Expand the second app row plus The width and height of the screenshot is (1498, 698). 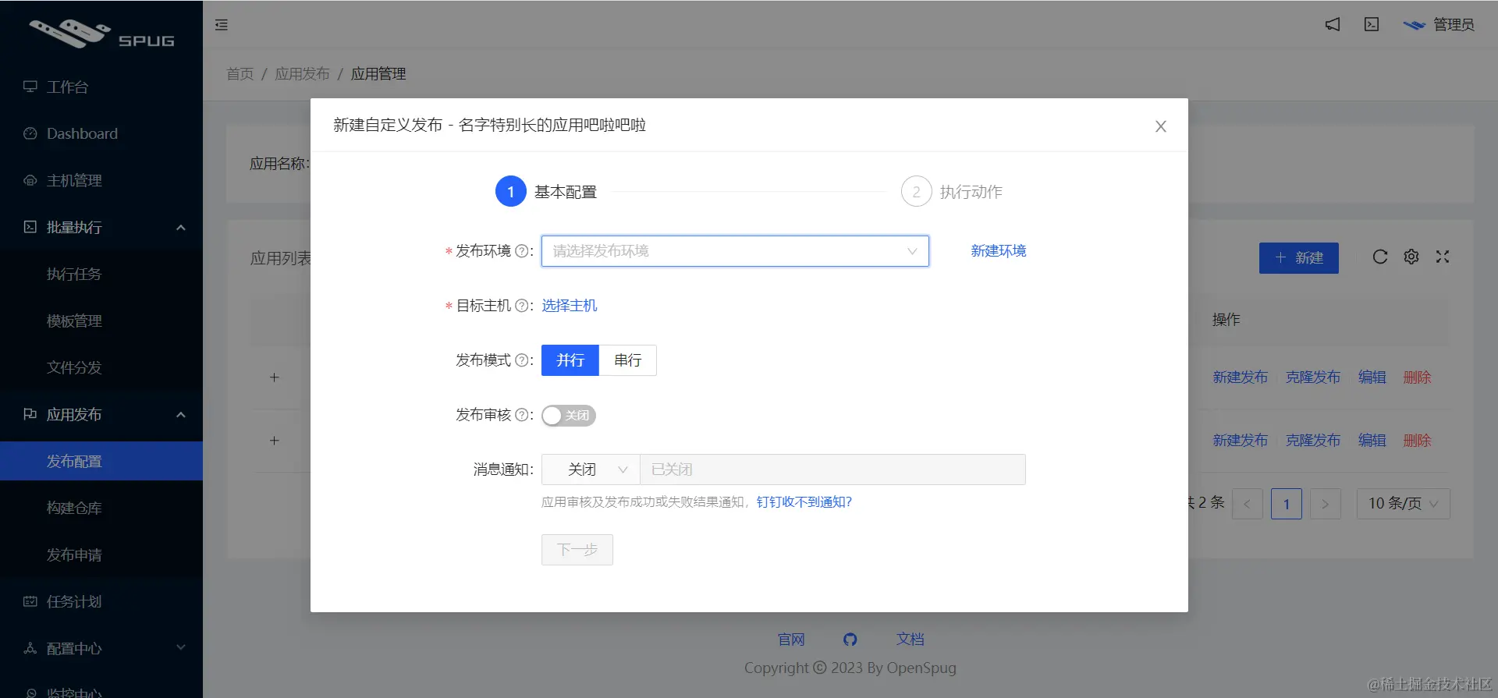pyautogui.click(x=274, y=441)
